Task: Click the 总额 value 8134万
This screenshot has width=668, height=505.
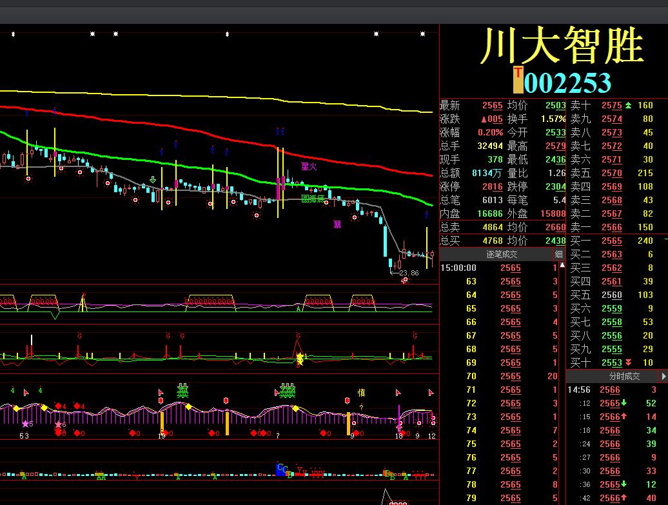Action: point(487,173)
